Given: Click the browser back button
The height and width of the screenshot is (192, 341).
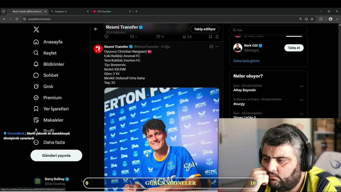Looking at the screenshot, I should (x=4, y=19).
